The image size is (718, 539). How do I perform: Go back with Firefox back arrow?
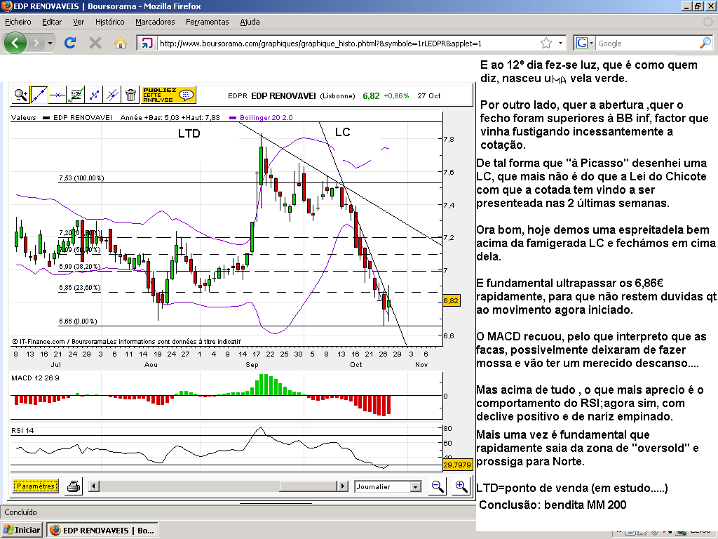[15, 43]
